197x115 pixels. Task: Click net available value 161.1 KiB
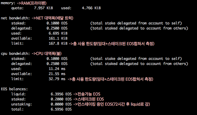pos(58,38)
